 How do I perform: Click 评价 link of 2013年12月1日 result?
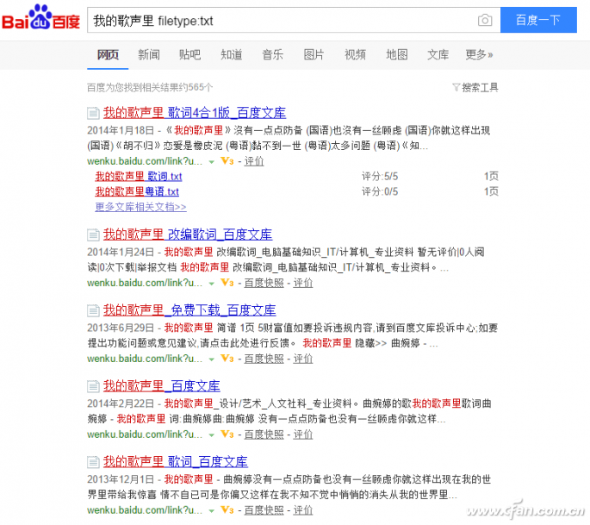303,510
